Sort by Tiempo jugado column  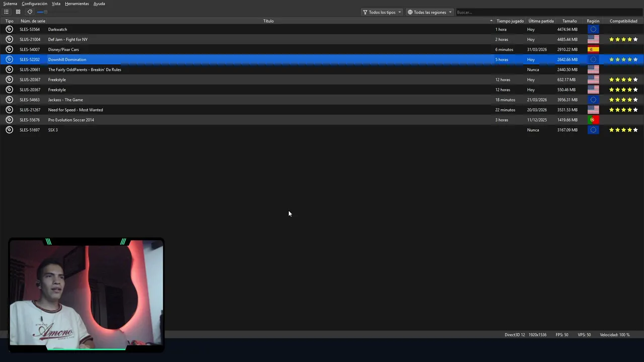coord(510,21)
